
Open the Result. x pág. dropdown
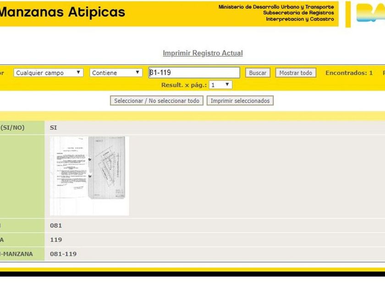[x=220, y=85]
